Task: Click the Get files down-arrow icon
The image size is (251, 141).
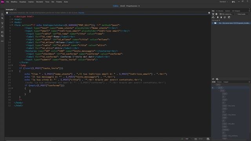Action: (x=218, y=17)
